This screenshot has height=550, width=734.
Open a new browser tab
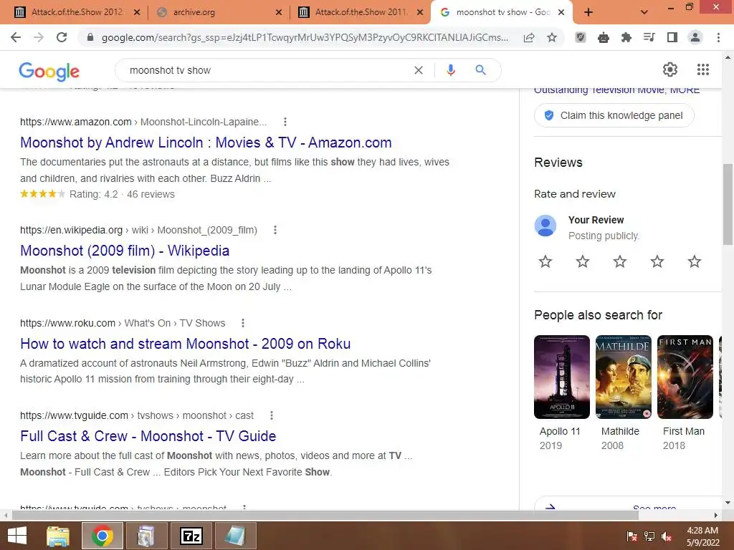click(x=588, y=12)
